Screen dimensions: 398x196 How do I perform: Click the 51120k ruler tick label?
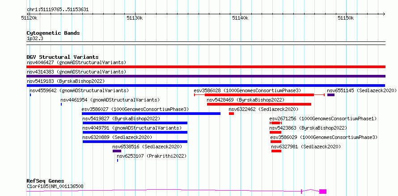(x=30, y=18)
